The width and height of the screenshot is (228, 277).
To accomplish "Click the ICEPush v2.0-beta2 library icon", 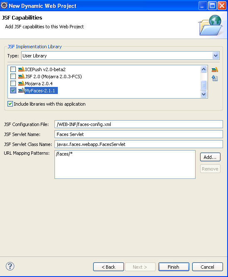I will (x=21, y=69).
